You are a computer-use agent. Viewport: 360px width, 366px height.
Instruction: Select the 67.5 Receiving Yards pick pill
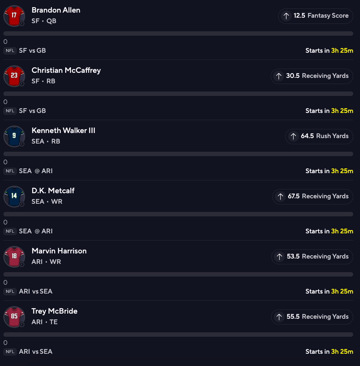click(312, 197)
